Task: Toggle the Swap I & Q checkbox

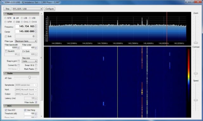Action: click(x=36, y=65)
